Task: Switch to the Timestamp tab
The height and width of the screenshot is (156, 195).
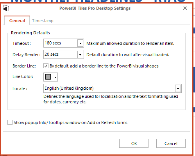Action: pyautogui.click(x=43, y=21)
